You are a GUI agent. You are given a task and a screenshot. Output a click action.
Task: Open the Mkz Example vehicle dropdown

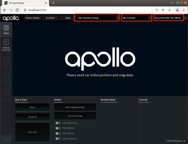point(137,18)
